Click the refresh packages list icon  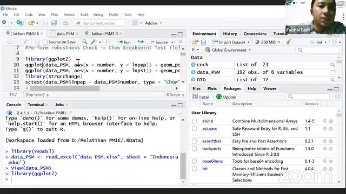coord(337,96)
